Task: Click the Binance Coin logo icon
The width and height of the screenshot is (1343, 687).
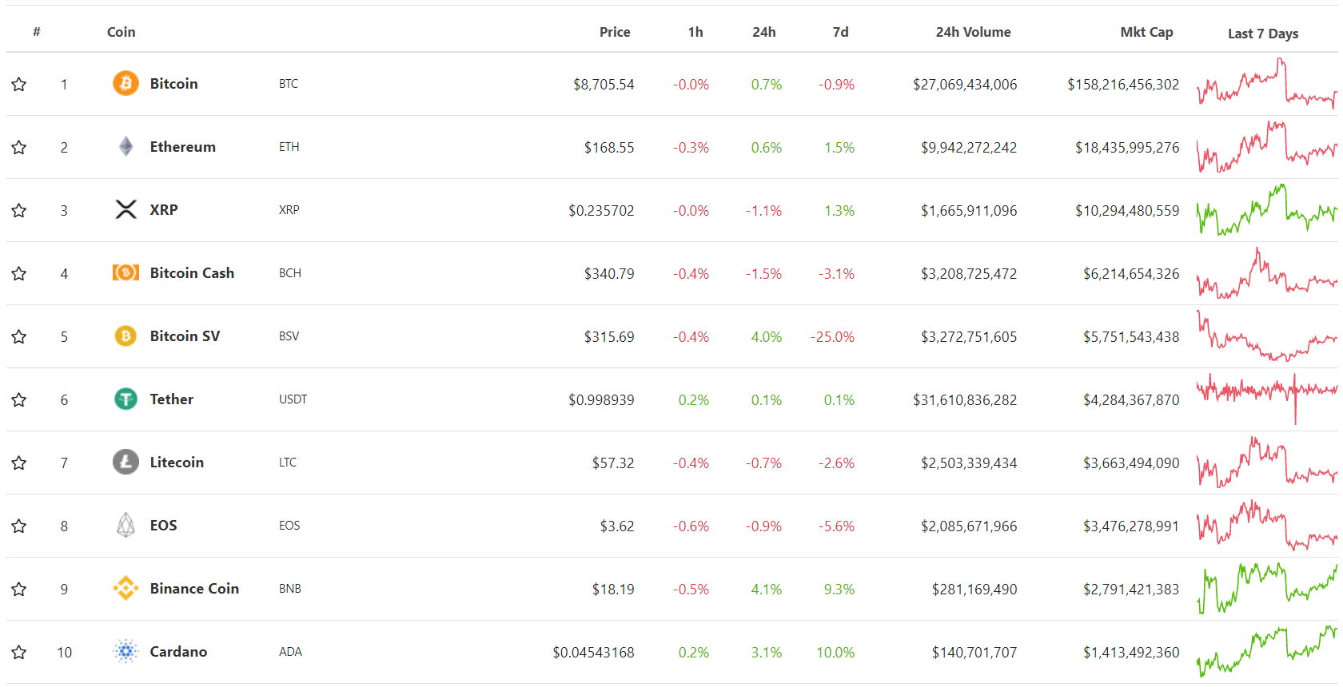Action: coord(126,588)
